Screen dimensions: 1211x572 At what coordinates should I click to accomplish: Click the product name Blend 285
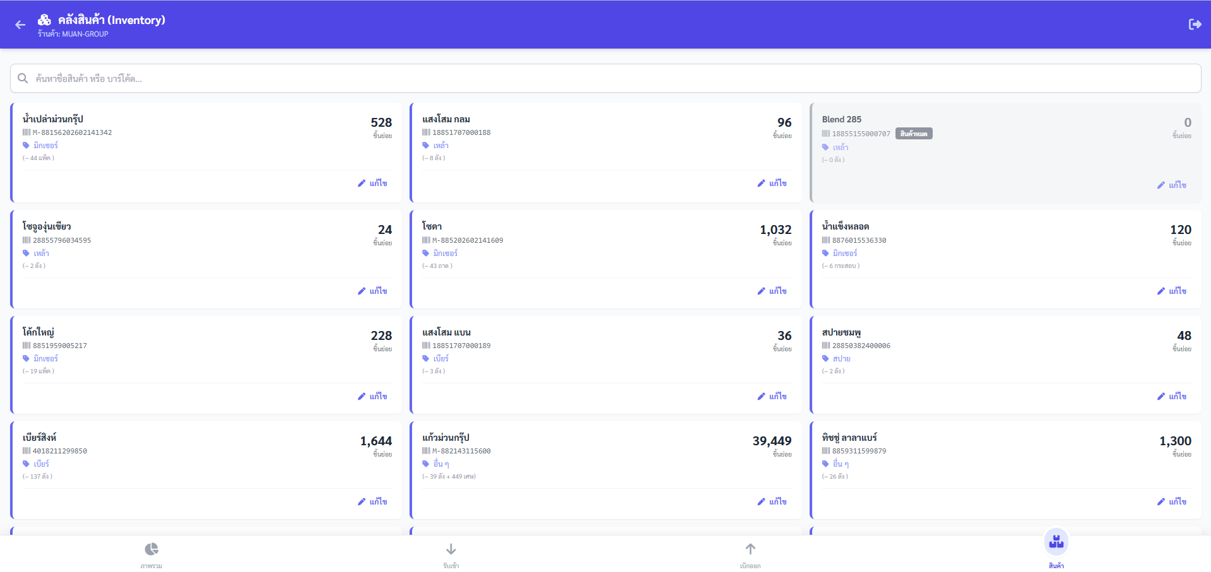(x=842, y=119)
